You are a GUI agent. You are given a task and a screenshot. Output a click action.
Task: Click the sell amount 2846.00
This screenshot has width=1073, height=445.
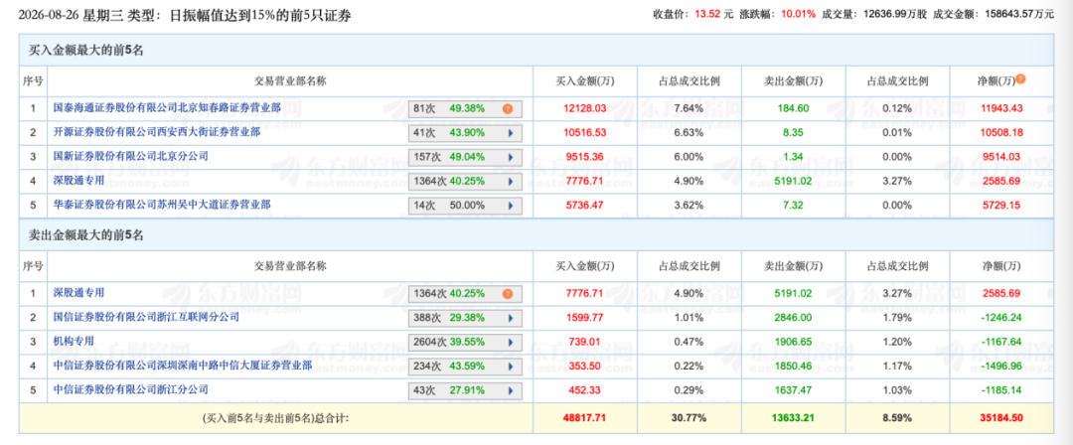click(x=794, y=318)
